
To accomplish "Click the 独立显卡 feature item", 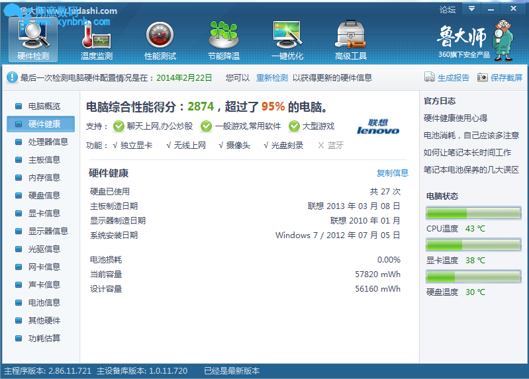I will [x=132, y=146].
